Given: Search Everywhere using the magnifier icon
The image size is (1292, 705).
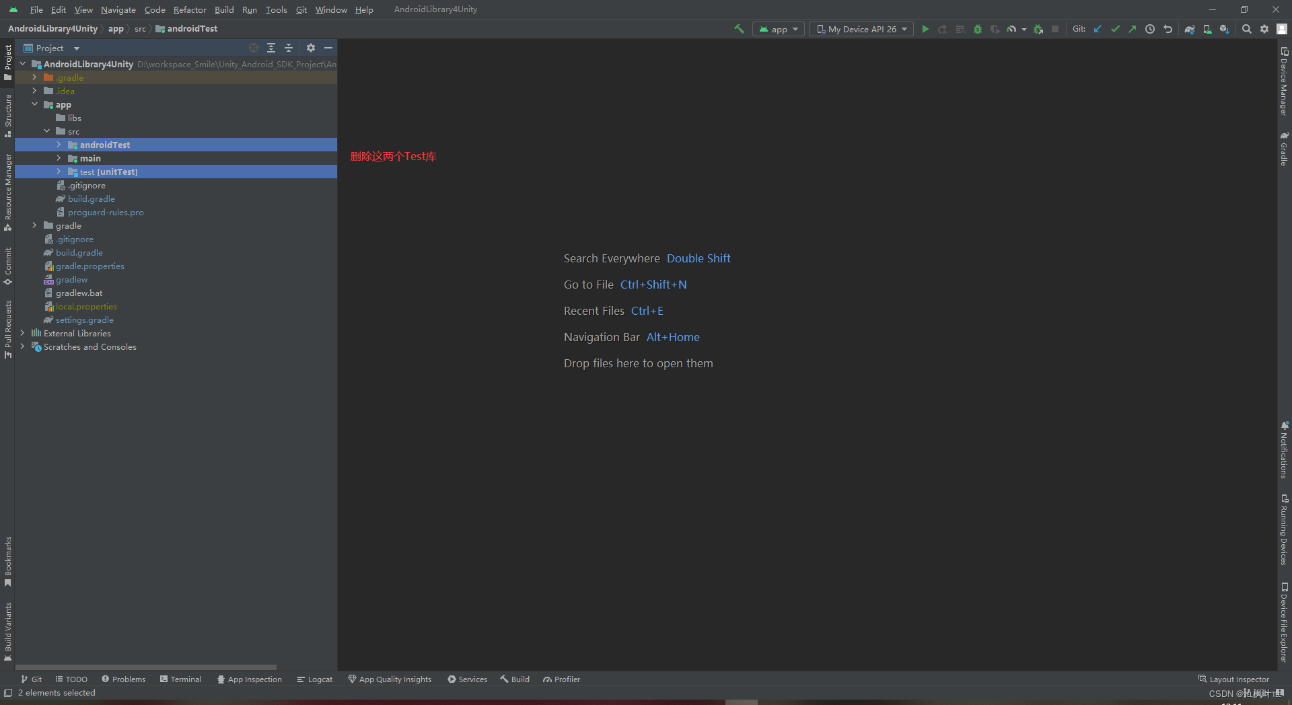Looking at the screenshot, I should (x=1247, y=29).
